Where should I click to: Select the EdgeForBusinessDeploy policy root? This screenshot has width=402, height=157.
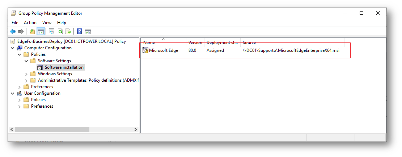72,41
